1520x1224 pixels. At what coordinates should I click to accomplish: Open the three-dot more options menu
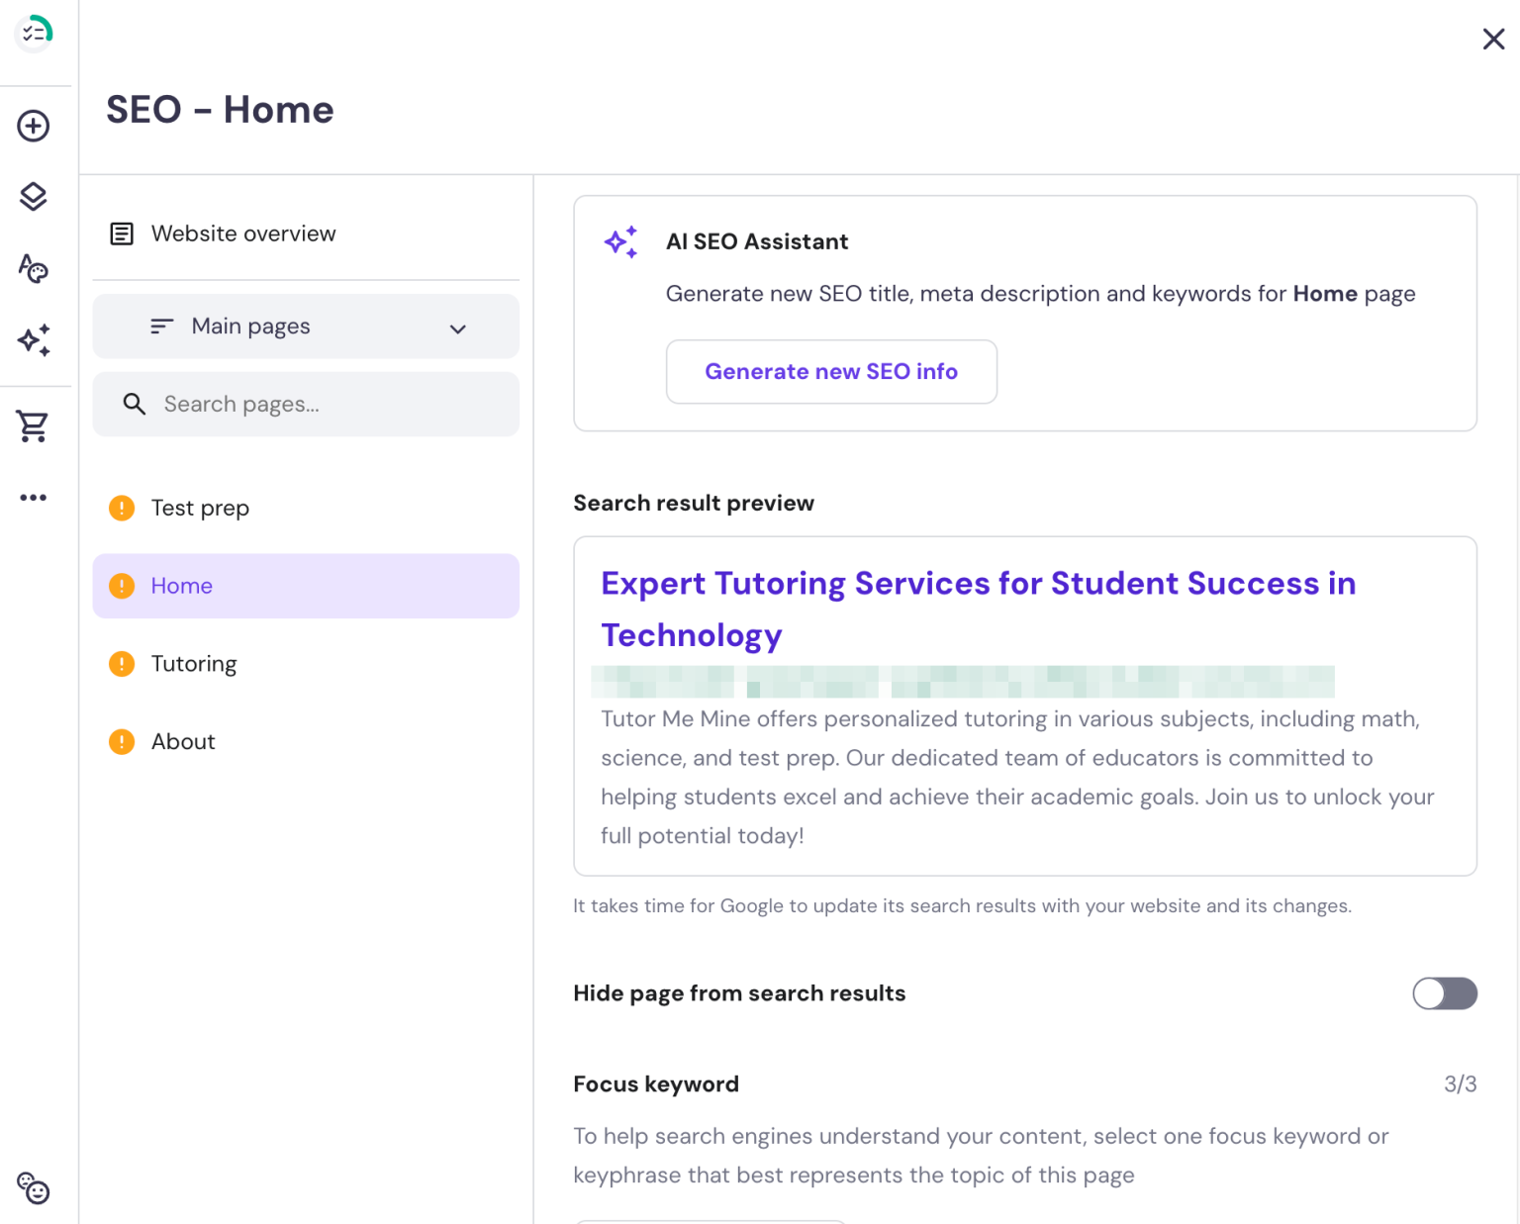tap(34, 497)
